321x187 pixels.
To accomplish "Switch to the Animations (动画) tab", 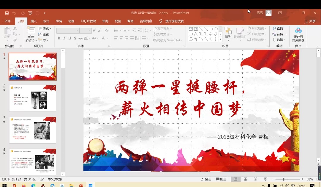I will tap(71, 21).
